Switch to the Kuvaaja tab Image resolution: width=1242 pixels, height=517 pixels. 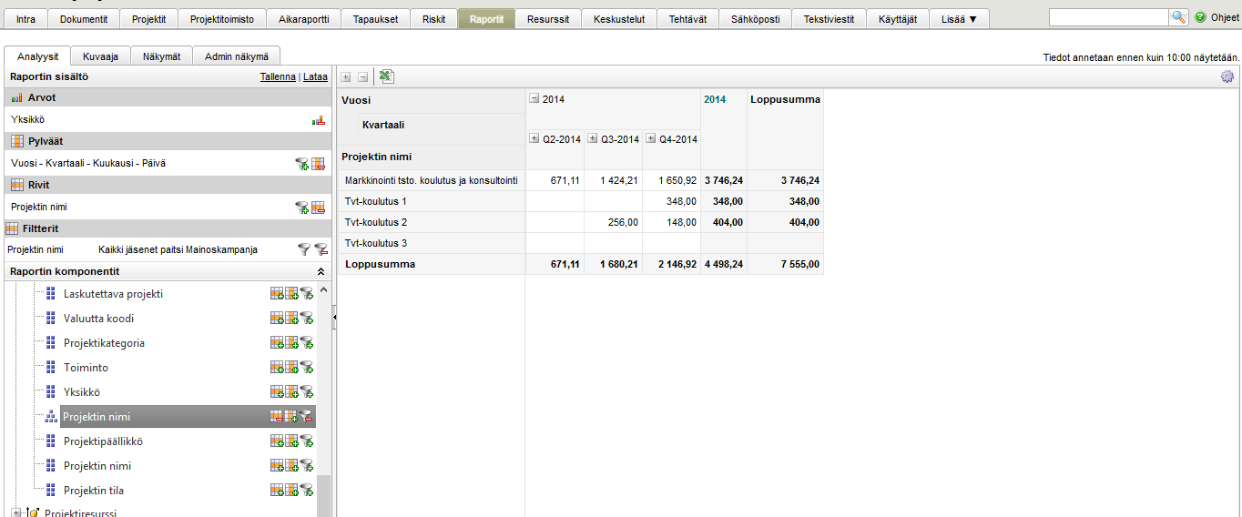point(100,56)
